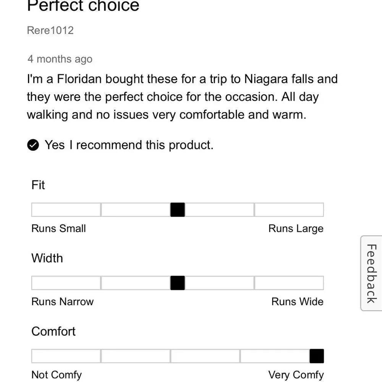Click the Fit slider black marker

click(178, 210)
